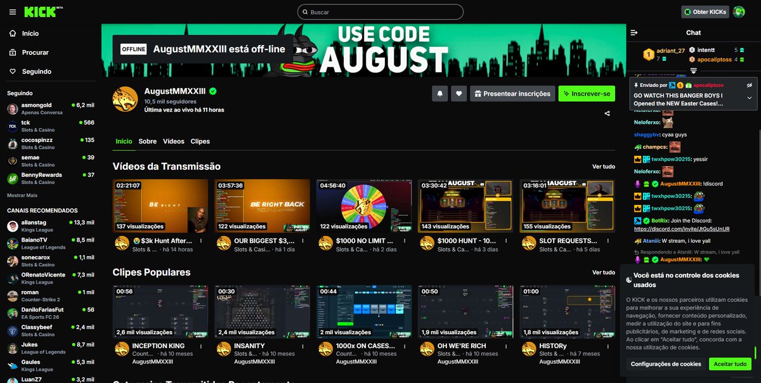The image size is (761, 383).
Task: Open options menu for OUR BIGGEST $3 video
Action: coord(303,241)
